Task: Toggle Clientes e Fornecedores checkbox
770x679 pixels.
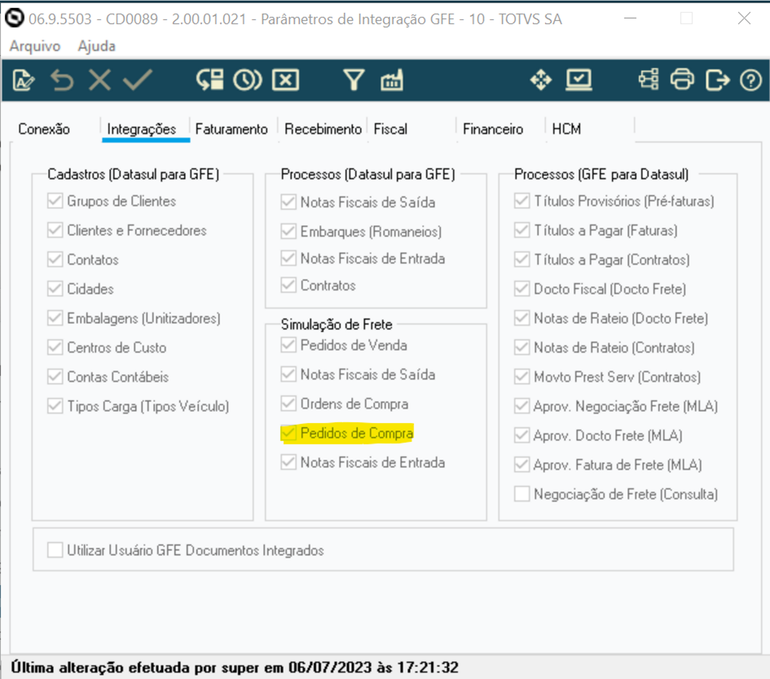Action: (55, 230)
